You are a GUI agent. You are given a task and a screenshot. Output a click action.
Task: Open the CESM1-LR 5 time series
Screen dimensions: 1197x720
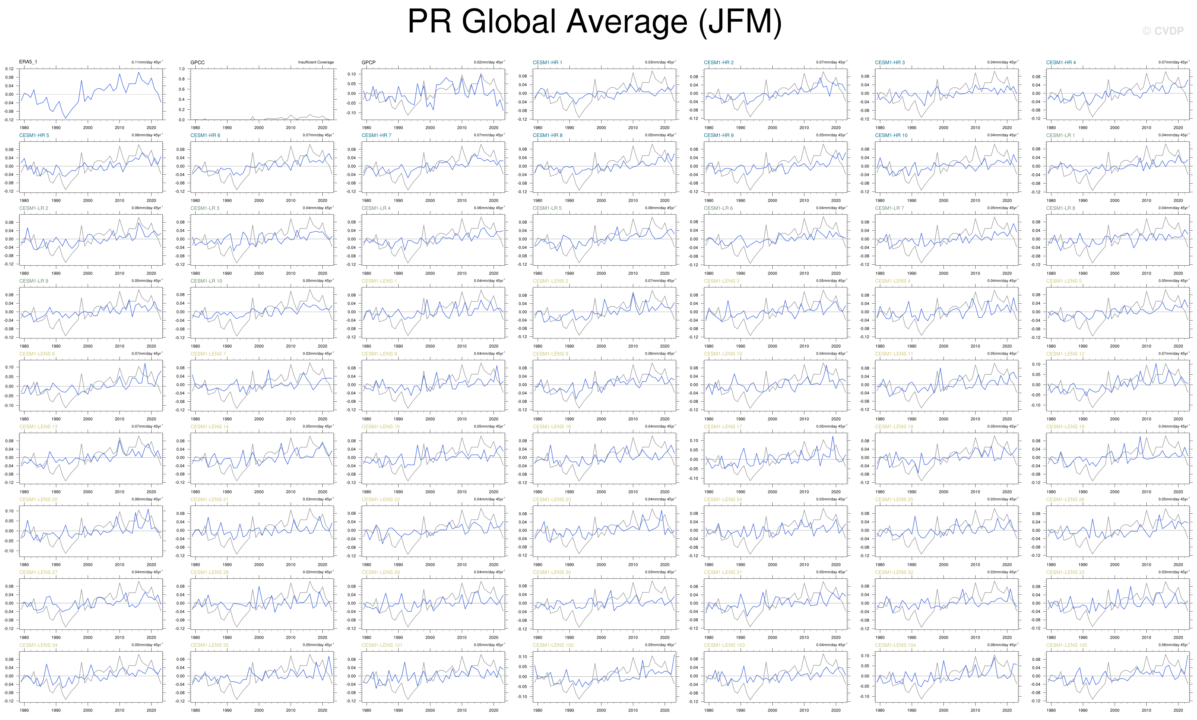click(x=604, y=240)
